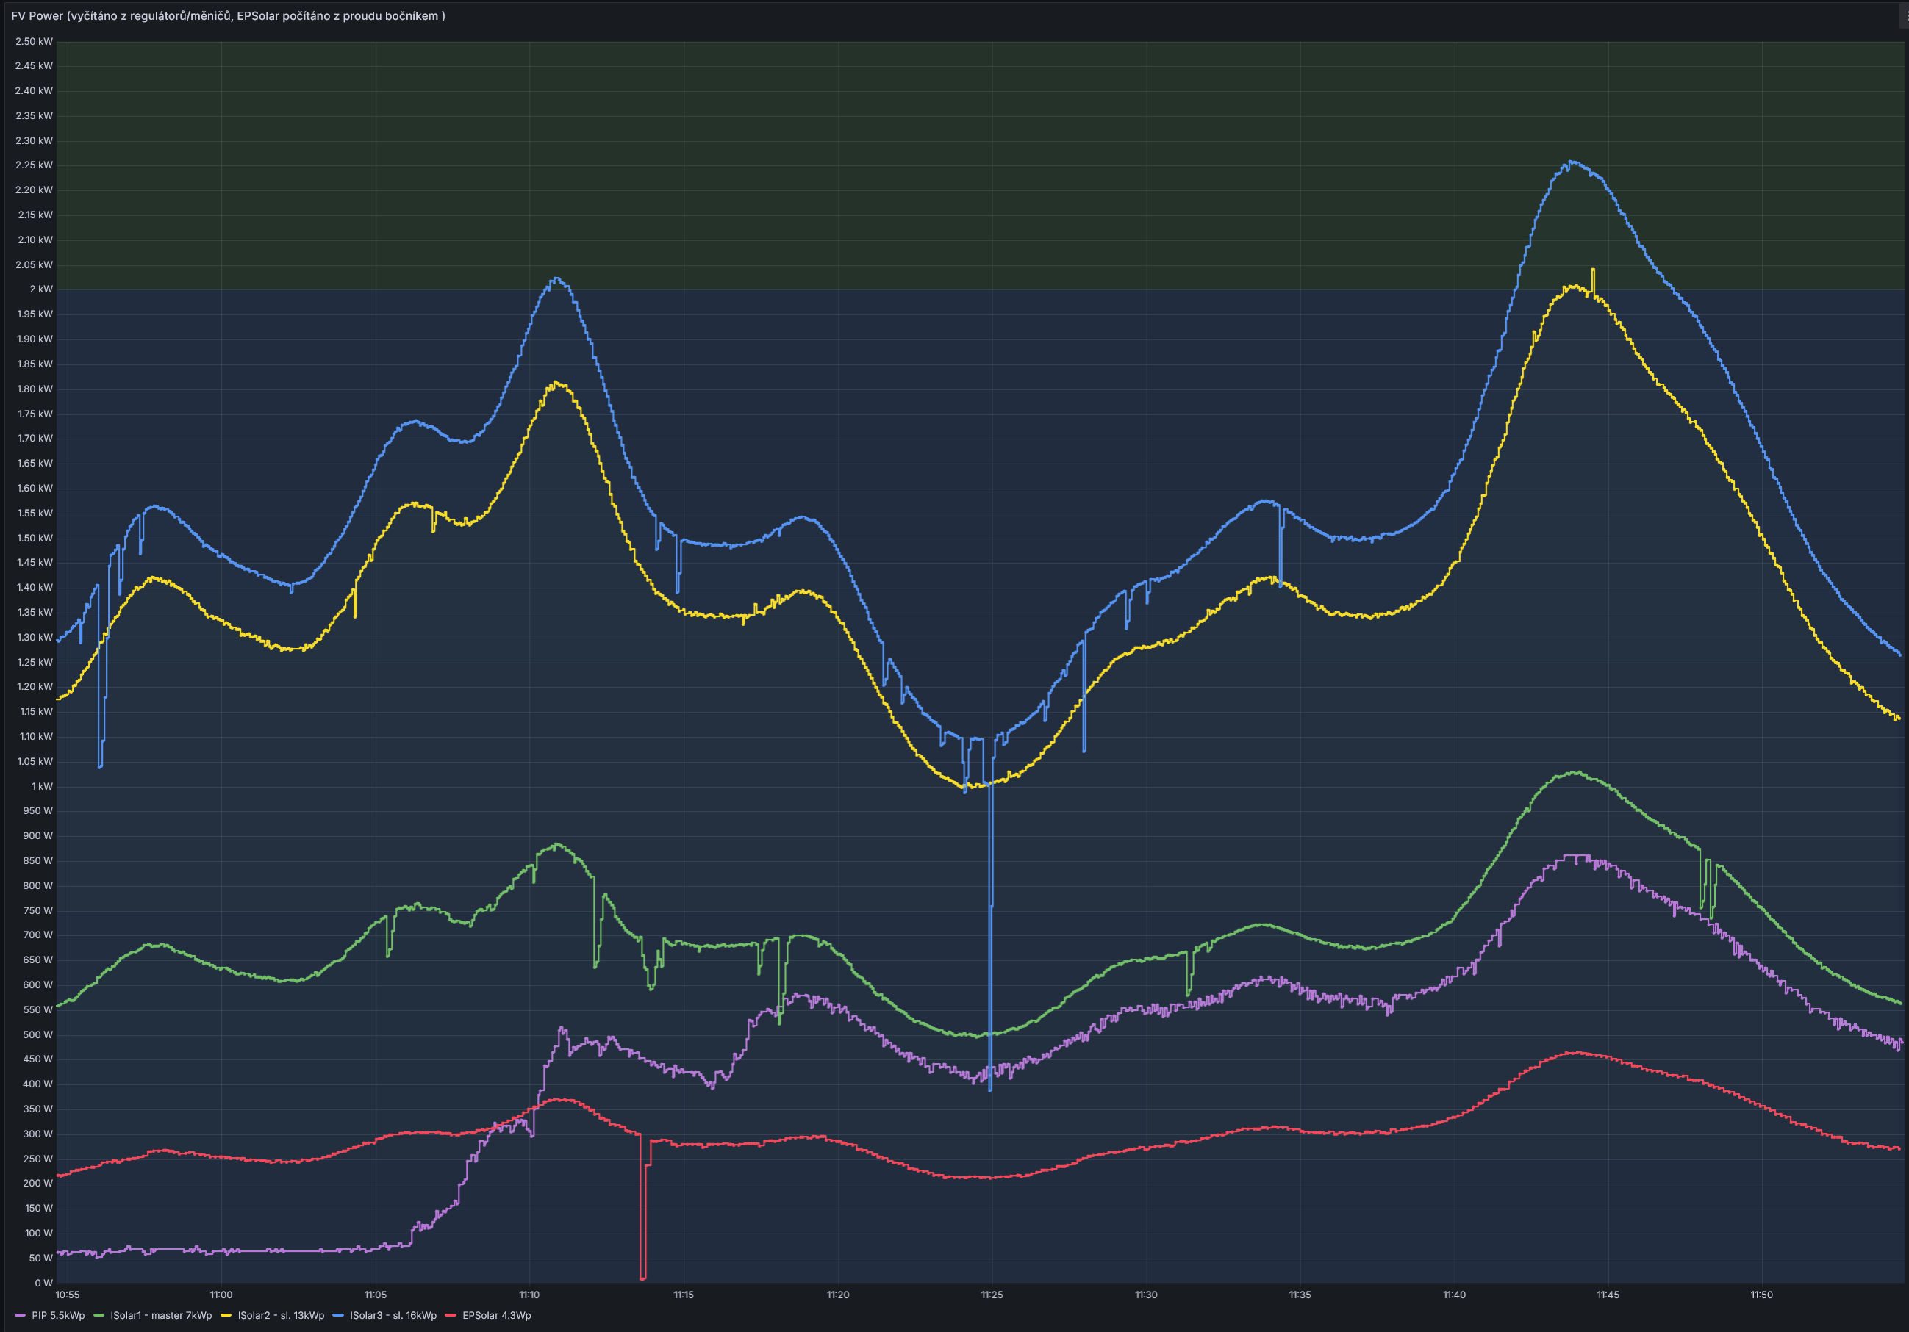The width and height of the screenshot is (1909, 1332).
Task: Click the yellow spike above 2 kW peak
Action: pyautogui.click(x=1593, y=271)
